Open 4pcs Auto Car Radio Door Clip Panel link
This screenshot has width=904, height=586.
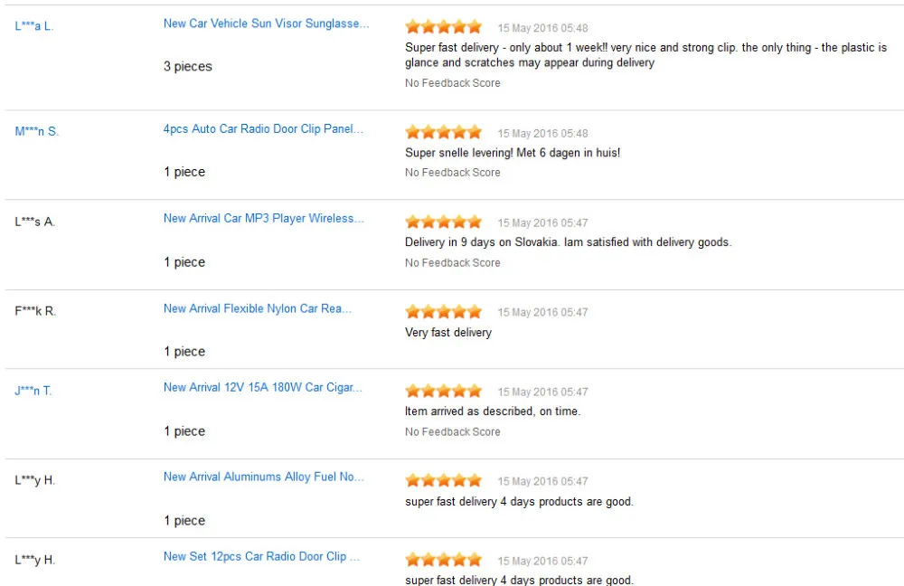tap(263, 129)
